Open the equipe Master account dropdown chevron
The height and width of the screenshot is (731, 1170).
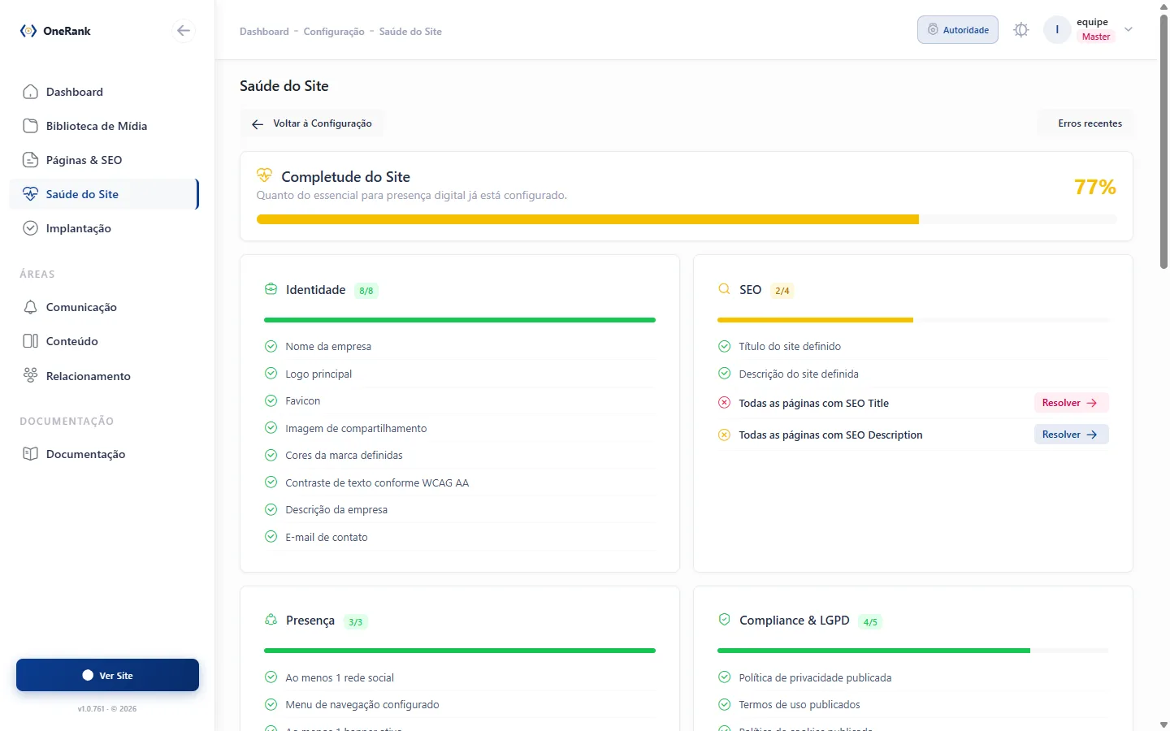1128,30
